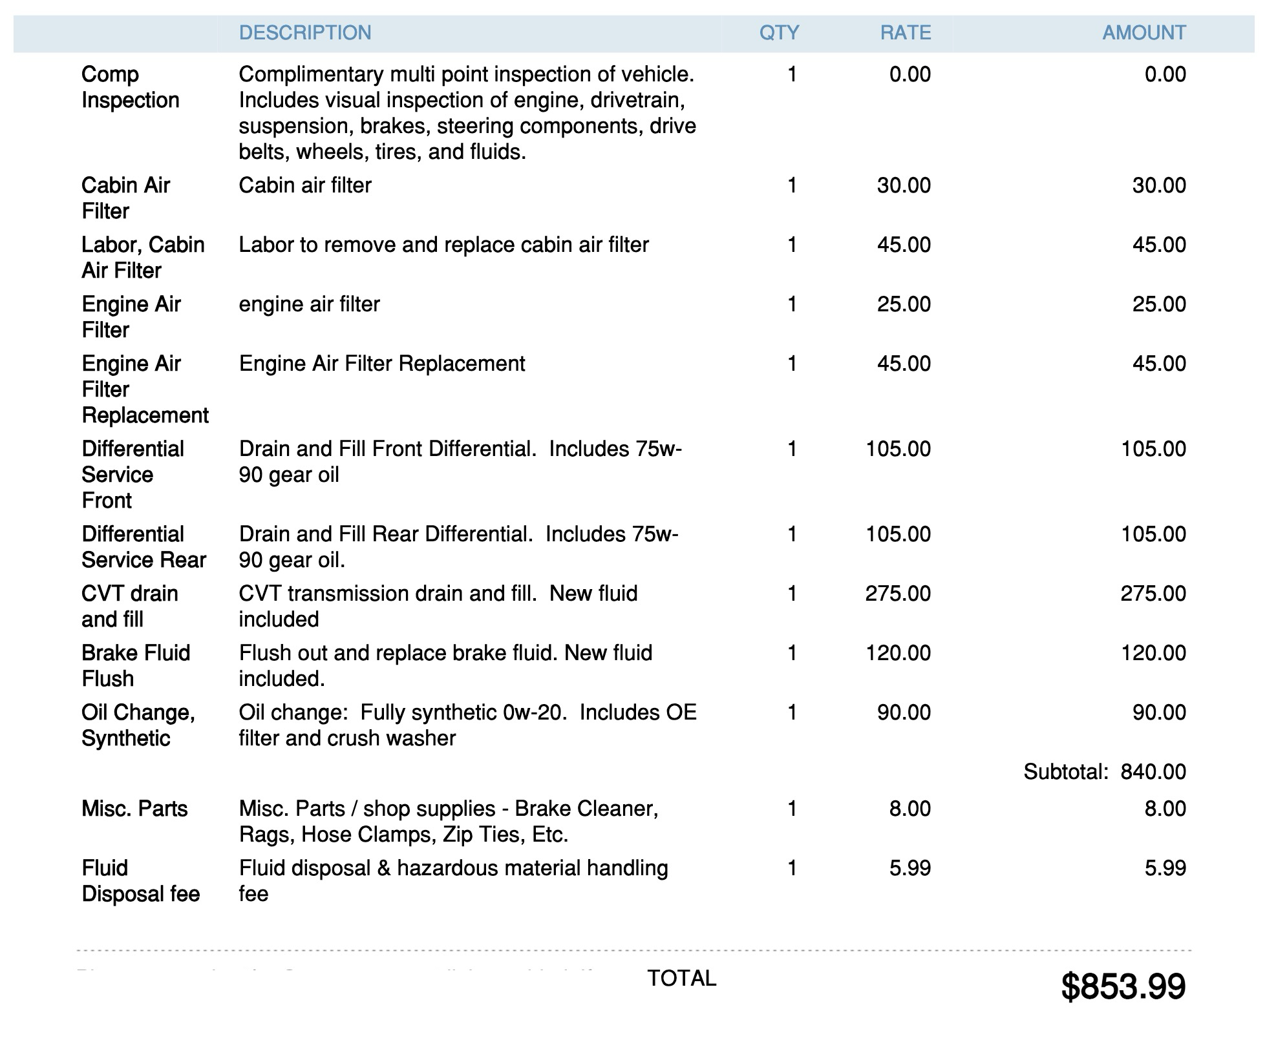The image size is (1276, 1049).
Task: Click the Differential Service Front item name
Action: click(133, 475)
